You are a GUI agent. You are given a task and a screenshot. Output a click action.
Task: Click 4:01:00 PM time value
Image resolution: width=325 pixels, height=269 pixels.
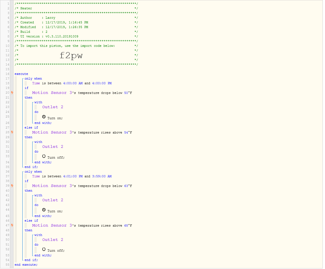coord(73,176)
